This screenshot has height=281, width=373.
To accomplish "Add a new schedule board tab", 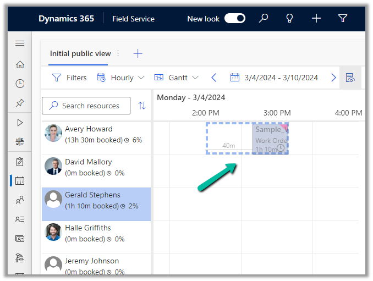I will point(138,53).
